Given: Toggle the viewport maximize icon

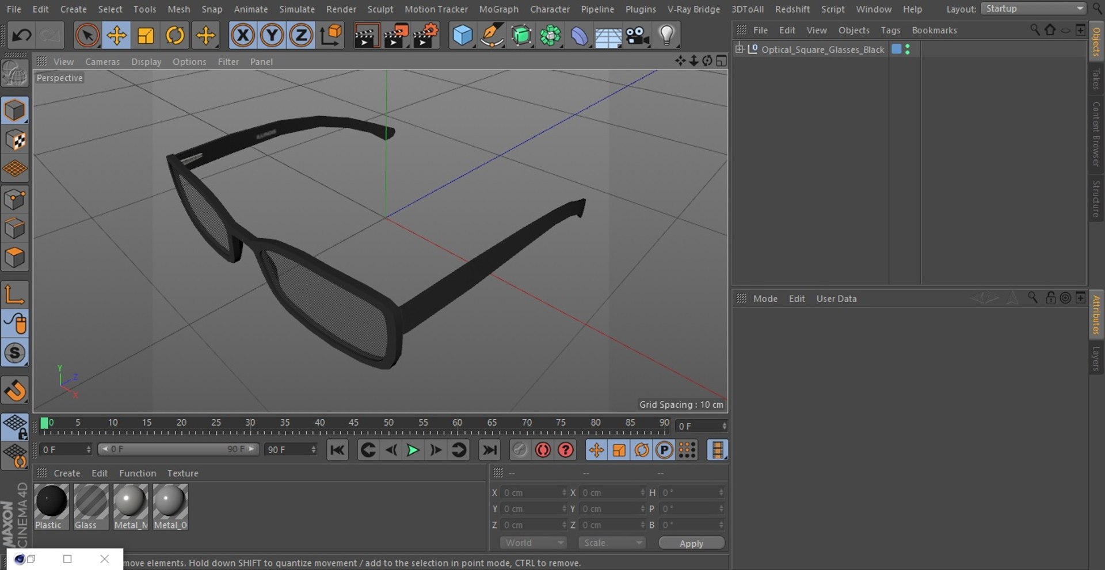Looking at the screenshot, I should click(x=721, y=61).
